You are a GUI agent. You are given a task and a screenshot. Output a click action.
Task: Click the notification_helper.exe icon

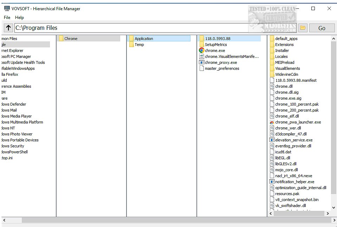272,181
